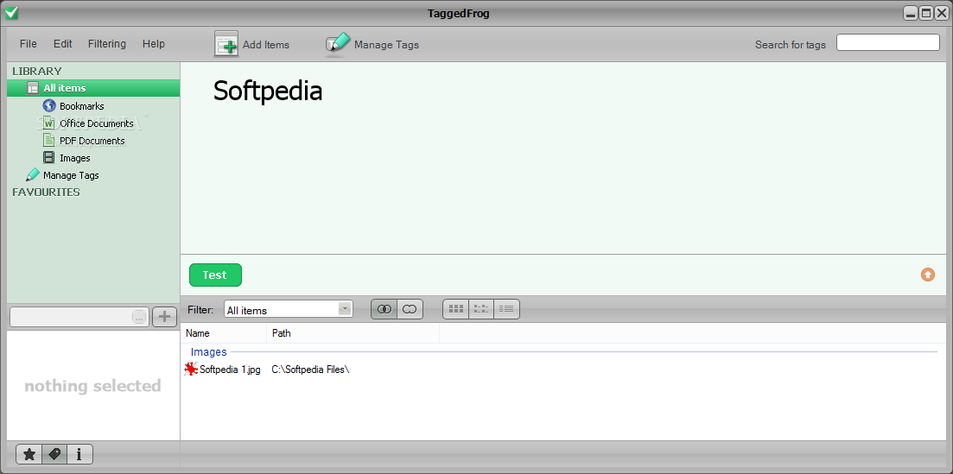Sort by the Path column header

(x=353, y=333)
